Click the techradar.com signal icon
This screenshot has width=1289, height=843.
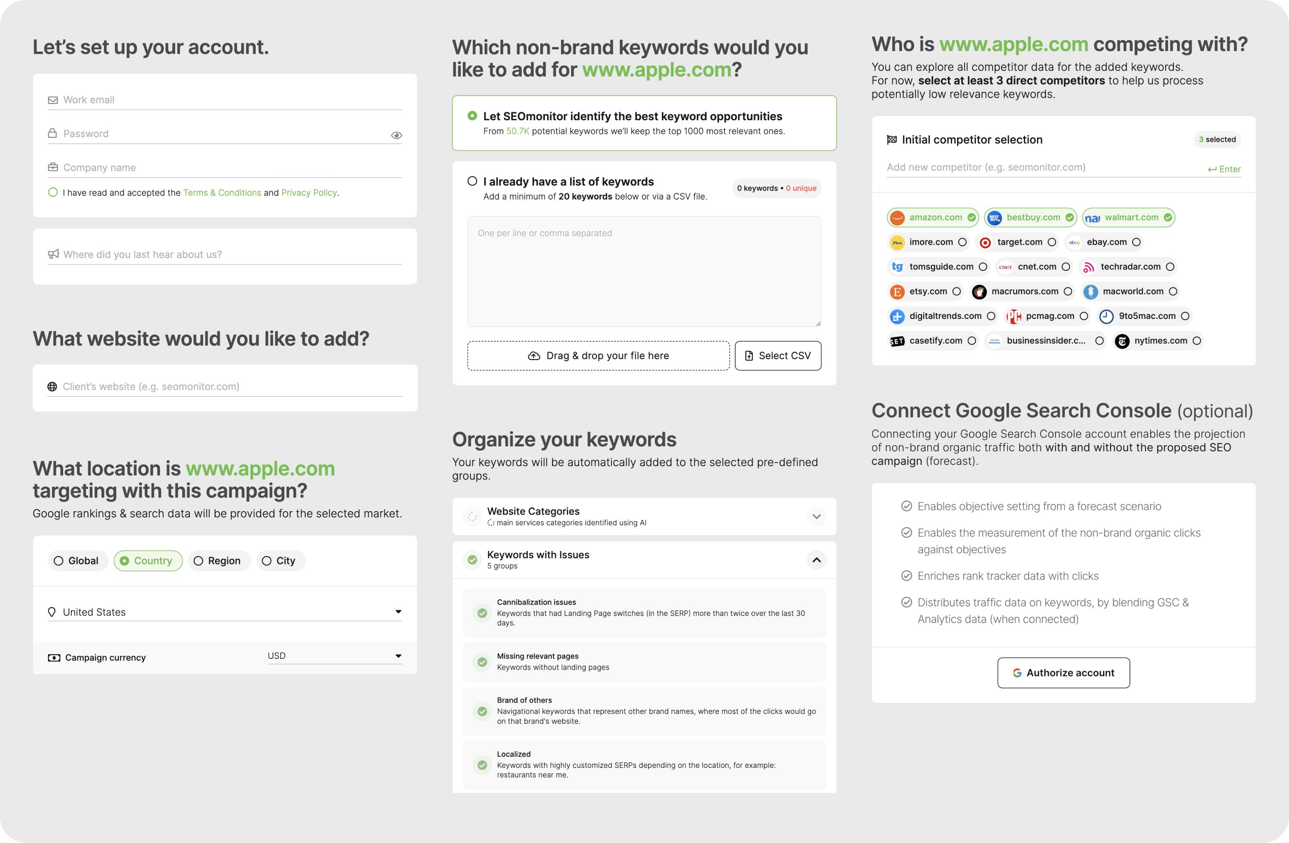(1089, 267)
